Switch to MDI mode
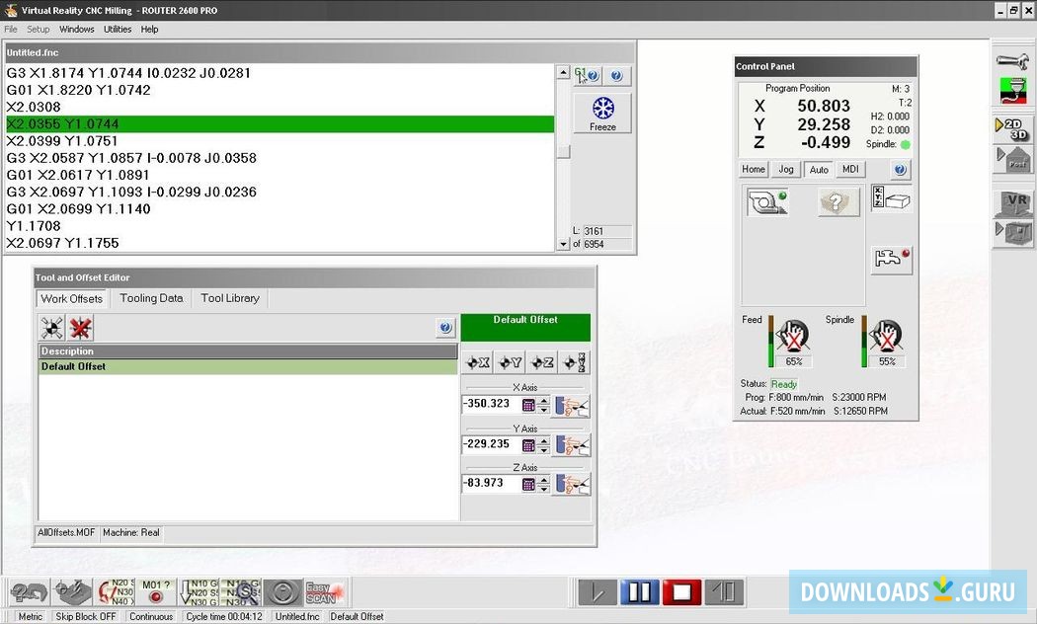The image size is (1037, 624). [850, 169]
